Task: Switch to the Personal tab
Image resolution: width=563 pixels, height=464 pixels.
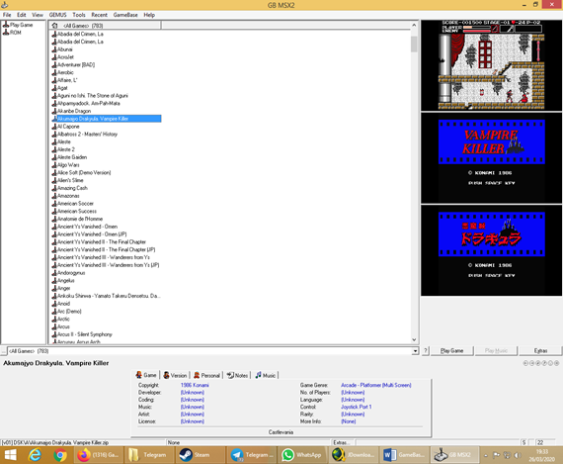Action: coord(206,375)
